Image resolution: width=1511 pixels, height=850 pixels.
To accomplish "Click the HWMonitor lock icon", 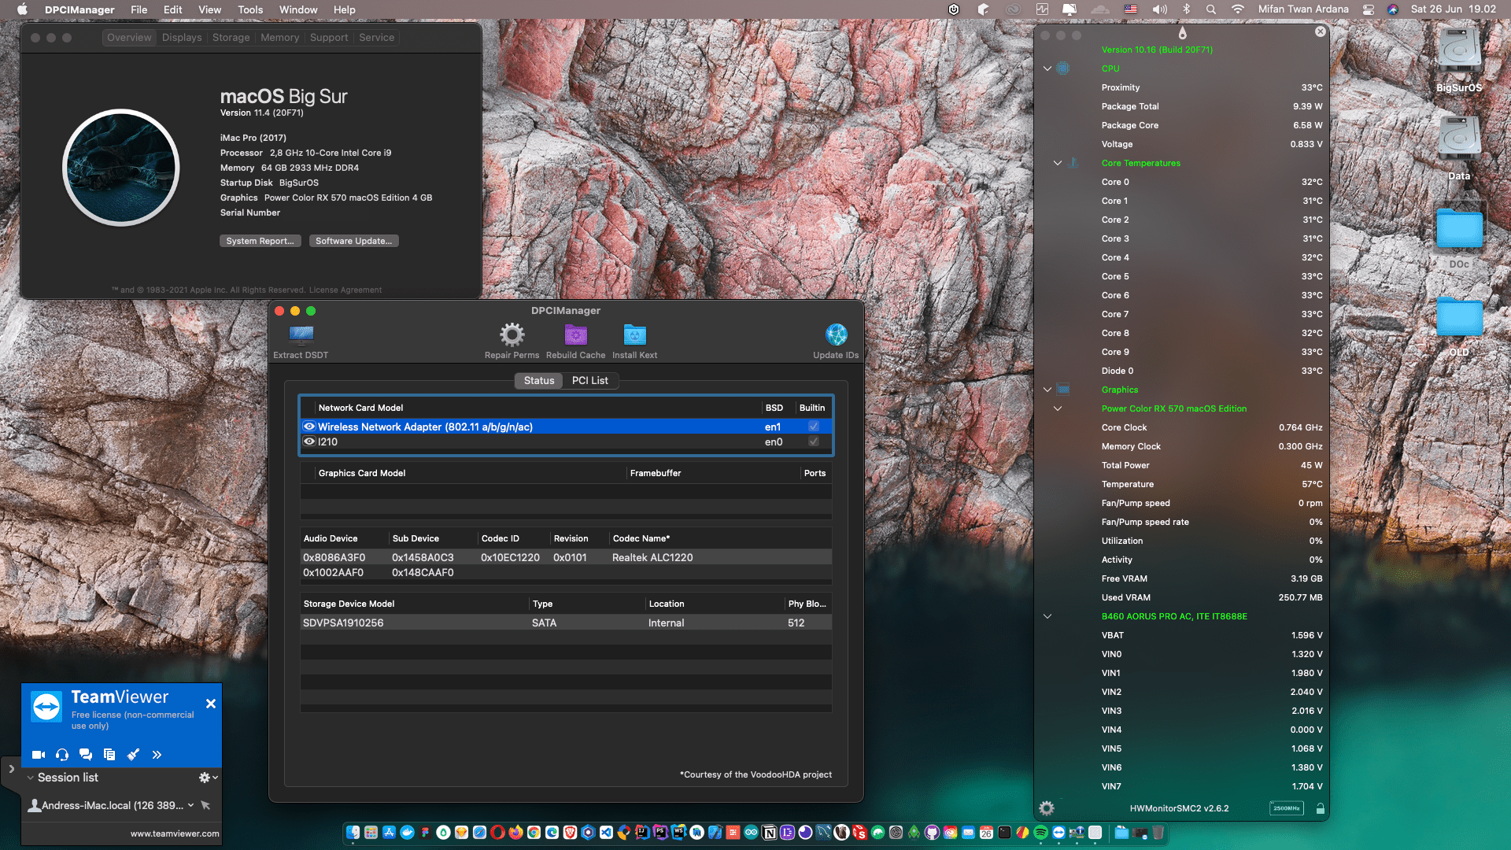I will click(1321, 809).
